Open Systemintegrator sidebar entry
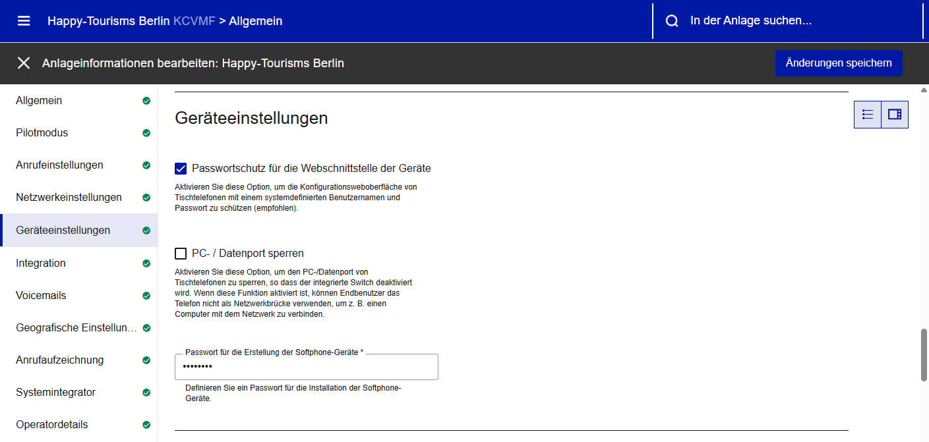The width and height of the screenshot is (929, 442). click(55, 393)
